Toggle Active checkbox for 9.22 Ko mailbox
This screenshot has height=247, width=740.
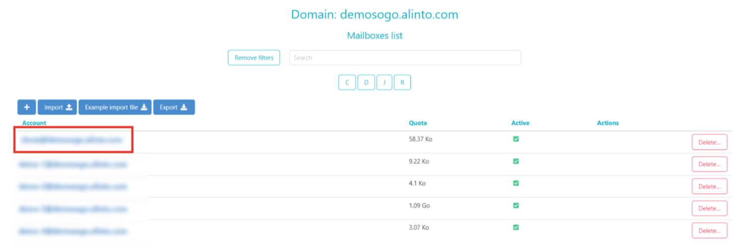point(516,161)
